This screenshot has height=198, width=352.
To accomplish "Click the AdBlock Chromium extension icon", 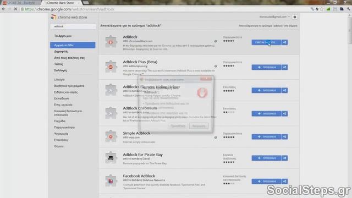I will point(111,113).
